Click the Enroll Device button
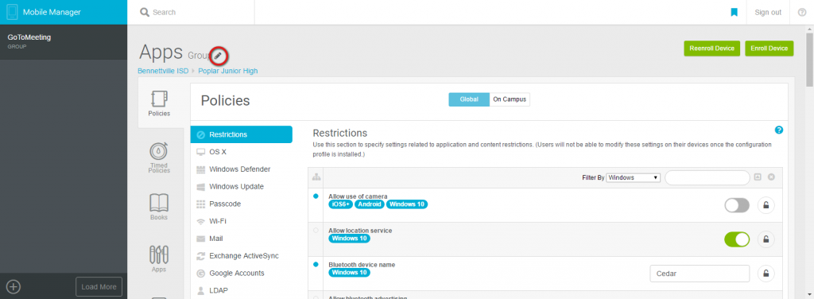The height and width of the screenshot is (299, 814). [769, 49]
